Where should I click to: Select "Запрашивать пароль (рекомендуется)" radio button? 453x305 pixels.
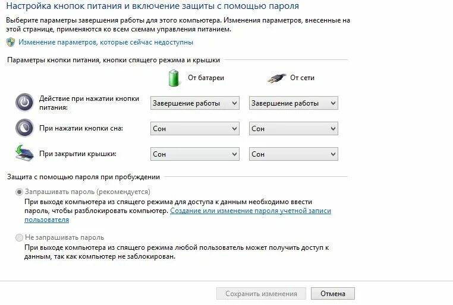[x=20, y=192]
